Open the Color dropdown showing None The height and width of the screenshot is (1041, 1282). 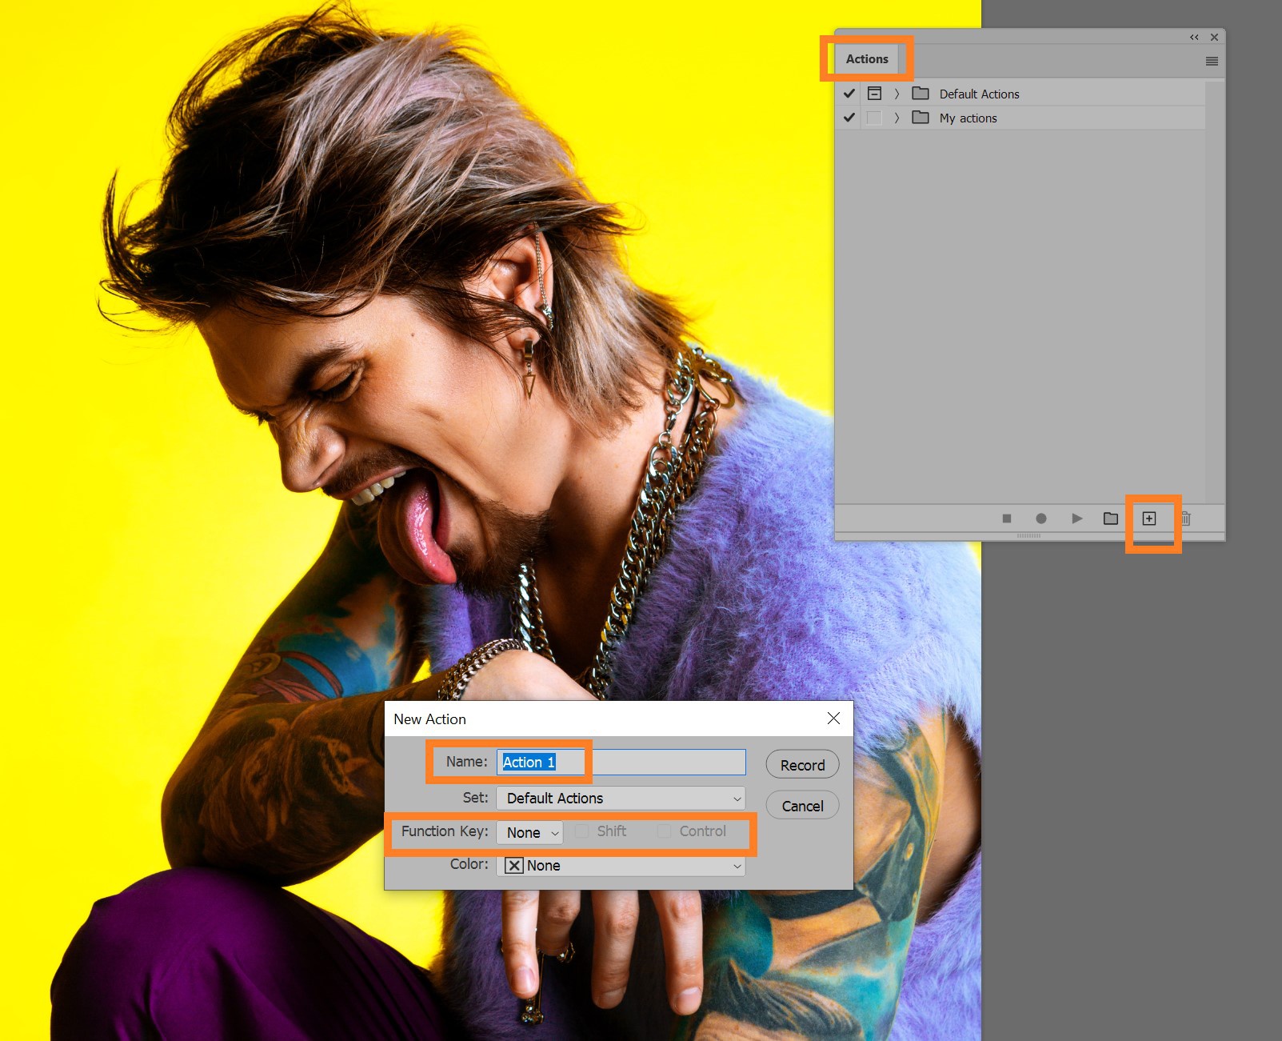pos(621,866)
